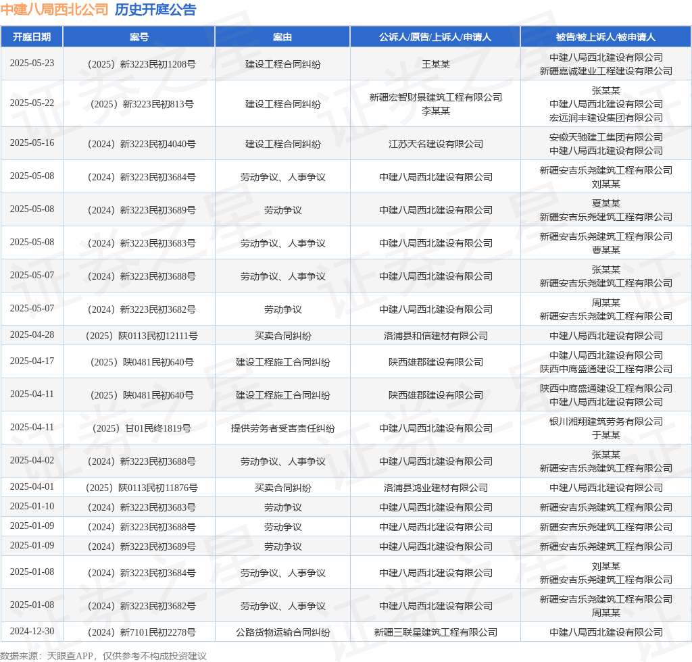692x662 pixels.
Task: Click defendant name 于某某
Action: (606, 435)
